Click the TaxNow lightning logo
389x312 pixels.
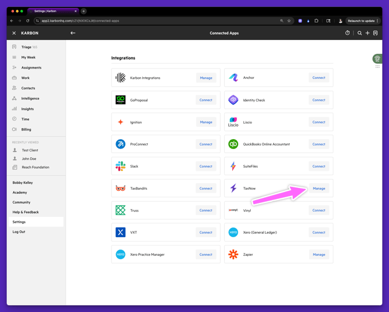pyautogui.click(x=233, y=188)
